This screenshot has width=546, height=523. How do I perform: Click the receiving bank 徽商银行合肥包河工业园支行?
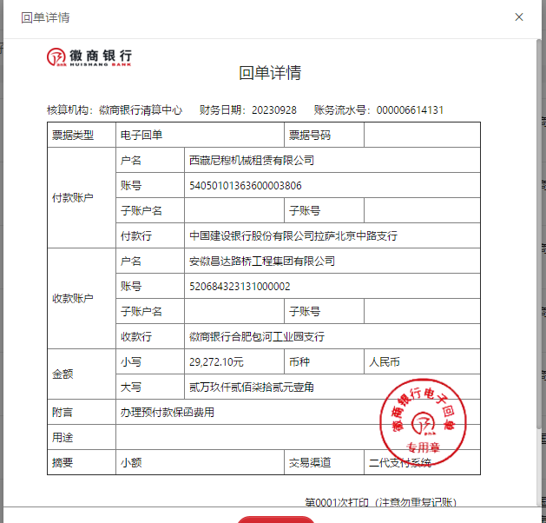coord(257,337)
